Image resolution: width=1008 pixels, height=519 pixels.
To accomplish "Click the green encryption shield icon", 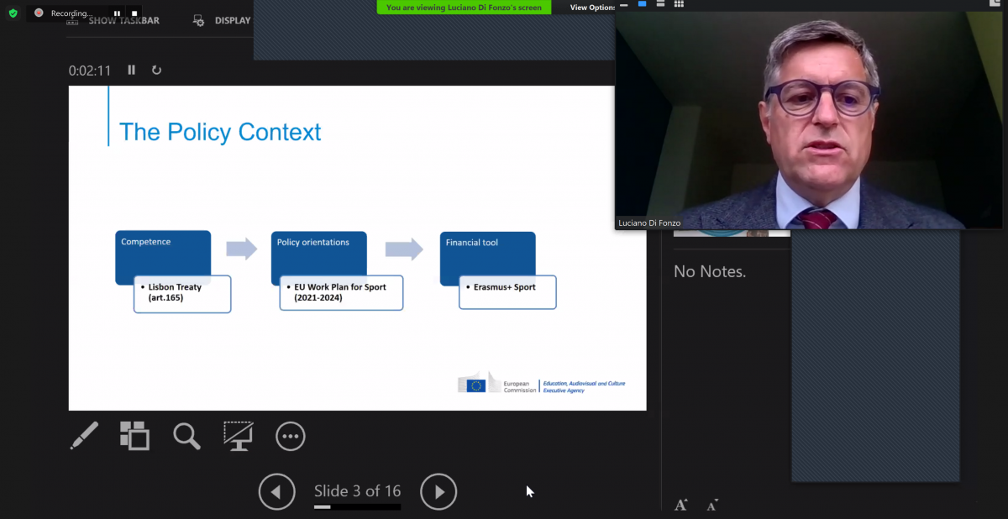I will (x=13, y=13).
